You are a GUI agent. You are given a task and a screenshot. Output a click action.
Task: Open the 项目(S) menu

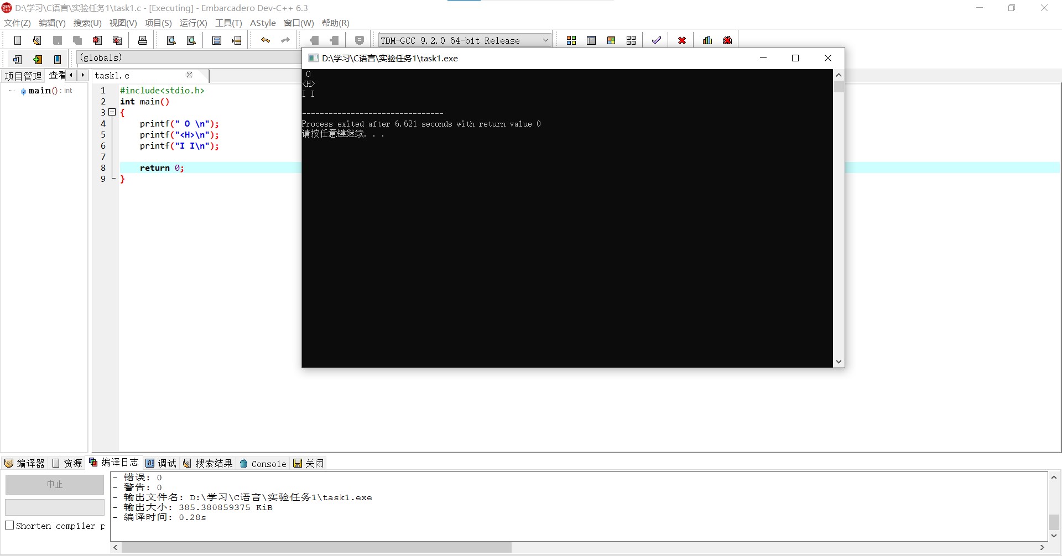(158, 23)
